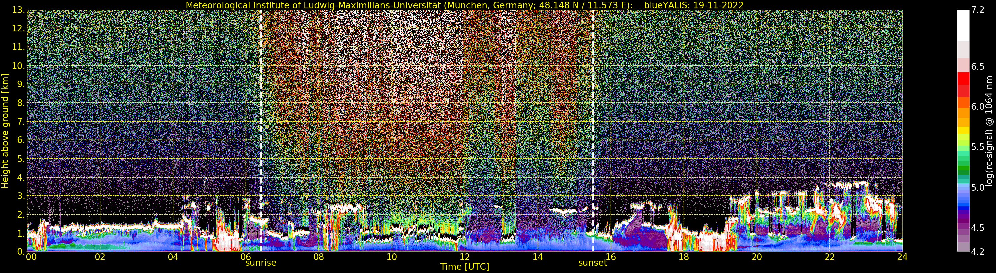Click the 02 tick label on time axis
The width and height of the screenshot is (996, 273).
pyautogui.click(x=100, y=257)
